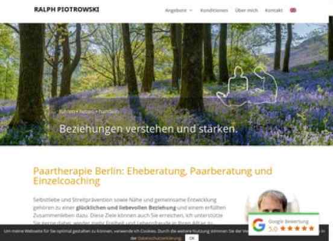Click the couple outline icon in the hero image
The width and height of the screenshot is (333, 241).
point(247,86)
